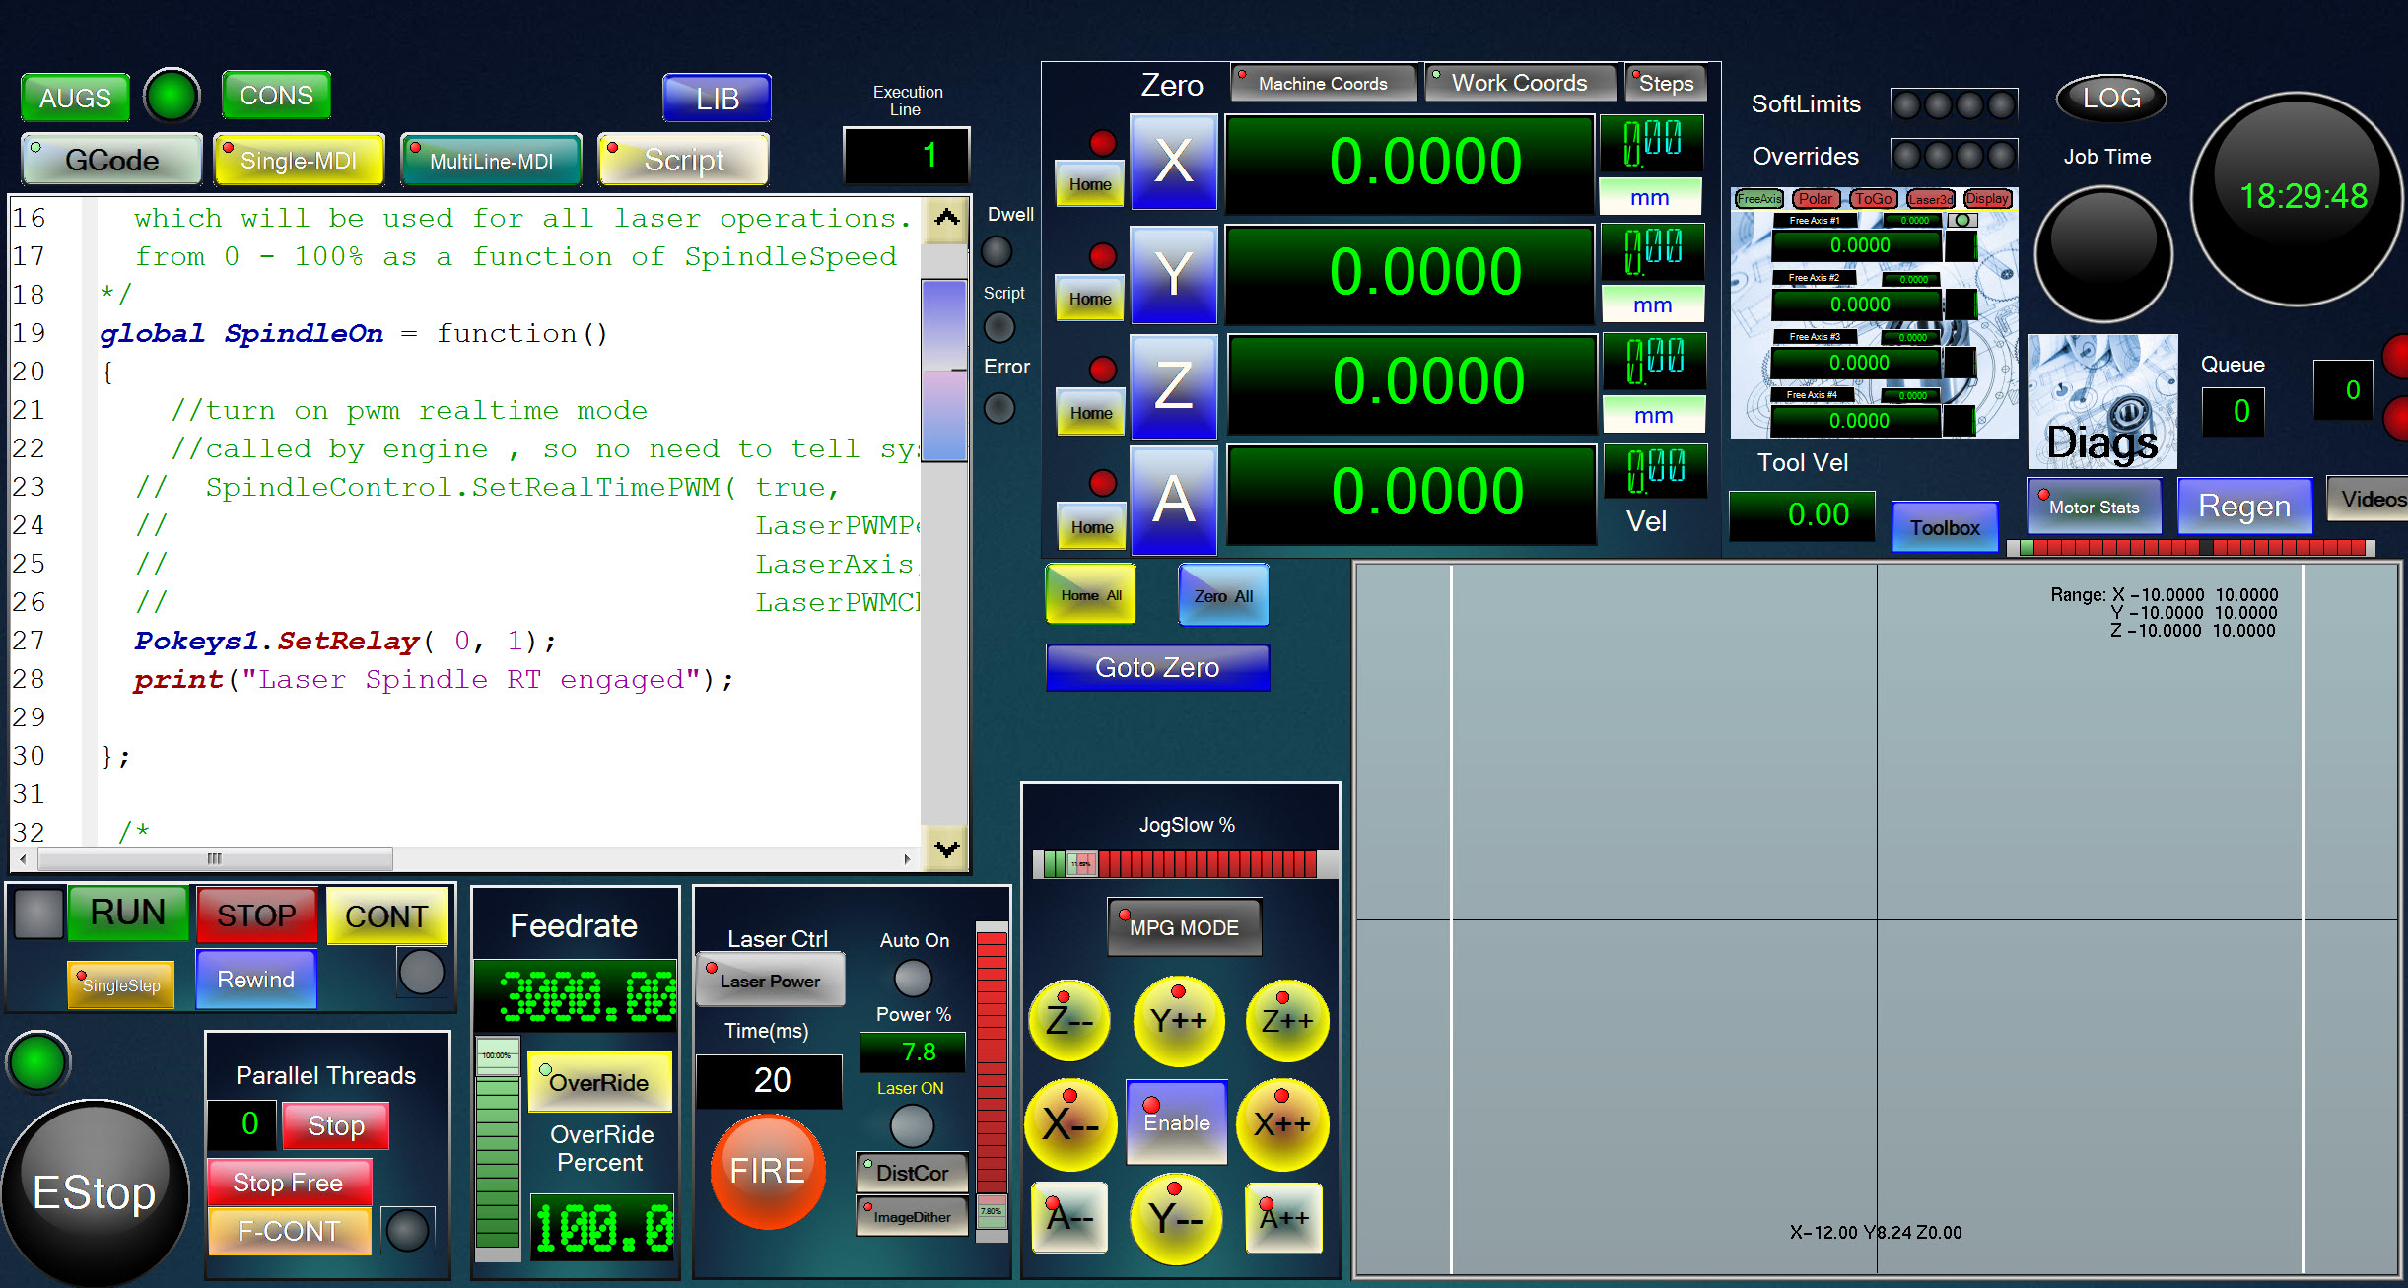Click the orange FIRE laser button
The image size is (2408, 1288).
pos(768,1171)
